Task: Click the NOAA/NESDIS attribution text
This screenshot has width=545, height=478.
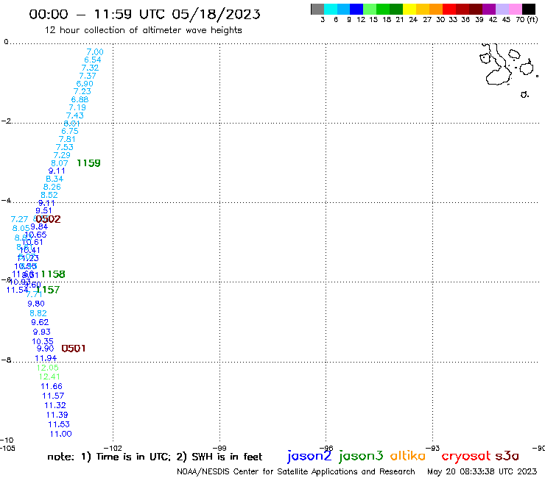Action: pyautogui.click(x=296, y=471)
